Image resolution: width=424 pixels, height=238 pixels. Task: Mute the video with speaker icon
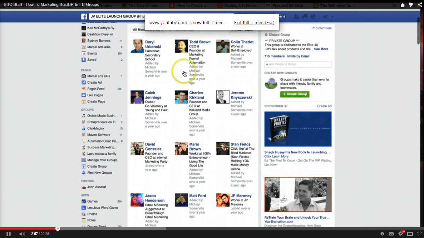point(22,234)
